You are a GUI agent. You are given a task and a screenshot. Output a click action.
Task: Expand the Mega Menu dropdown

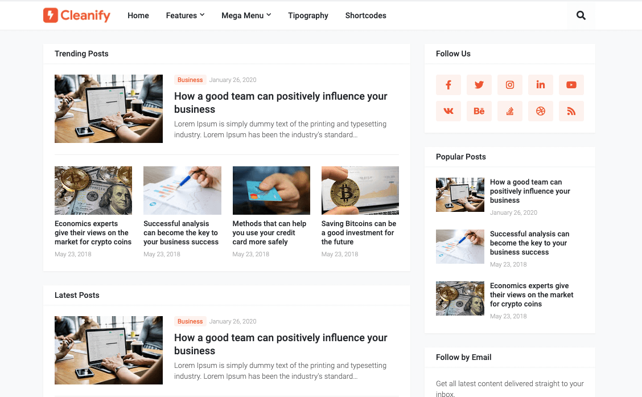(246, 15)
